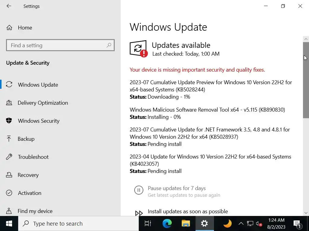Open Troubleshoot section
The width and height of the screenshot is (309, 231).
coord(60,157)
